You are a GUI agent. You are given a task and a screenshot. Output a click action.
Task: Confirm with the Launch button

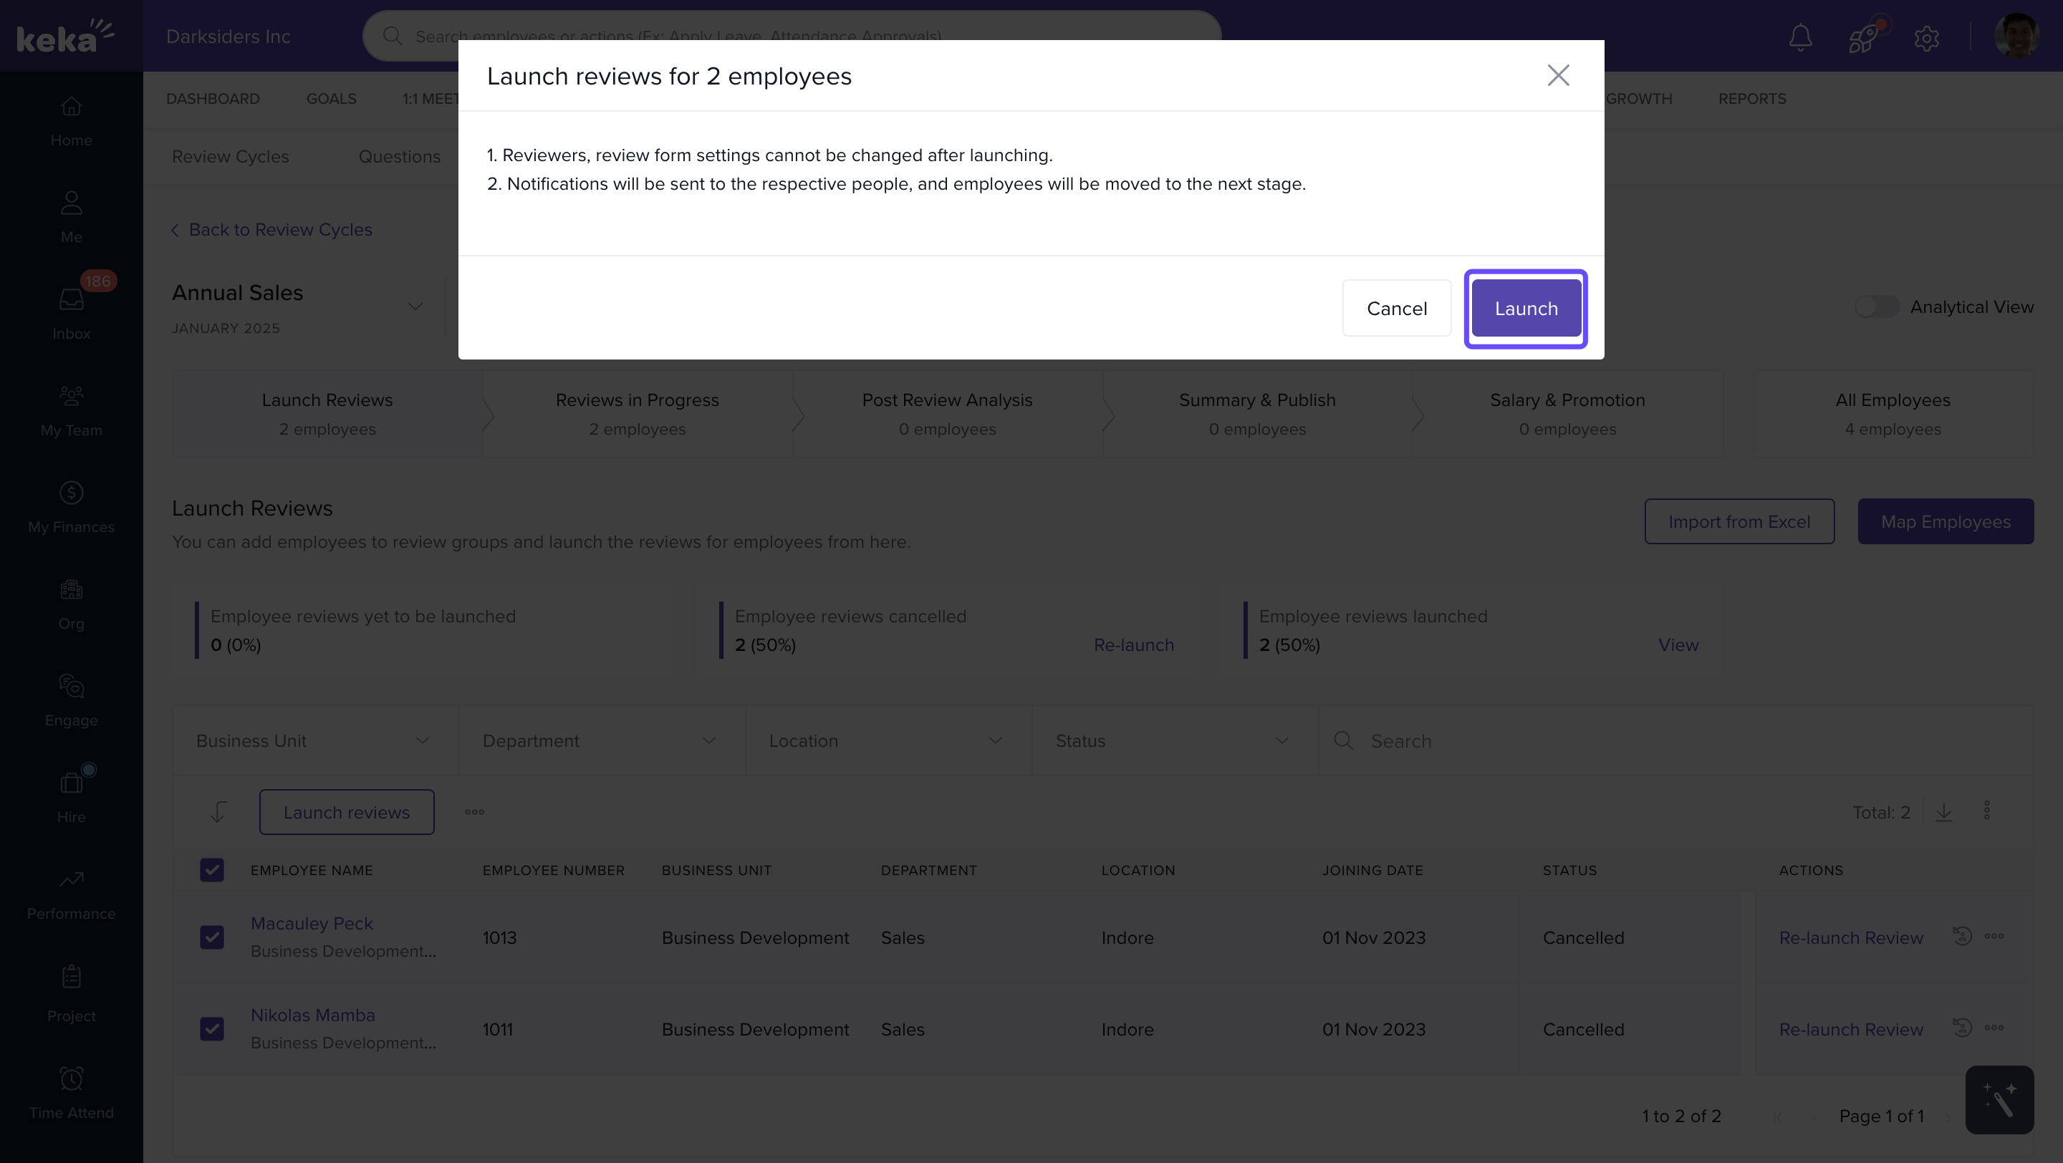[1526, 308]
